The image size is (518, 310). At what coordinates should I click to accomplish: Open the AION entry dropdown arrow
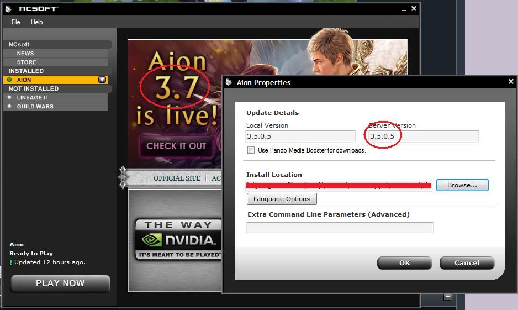click(x=102, y=80)
